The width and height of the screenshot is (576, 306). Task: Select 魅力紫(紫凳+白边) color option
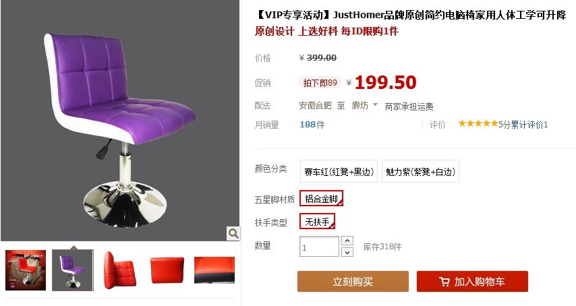pos(421,171)
